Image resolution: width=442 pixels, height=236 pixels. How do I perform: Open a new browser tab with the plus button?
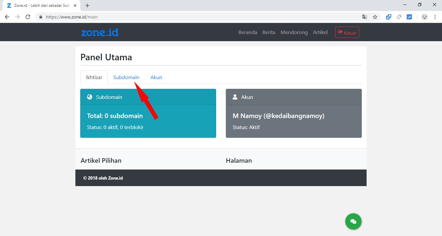point(87,5)
